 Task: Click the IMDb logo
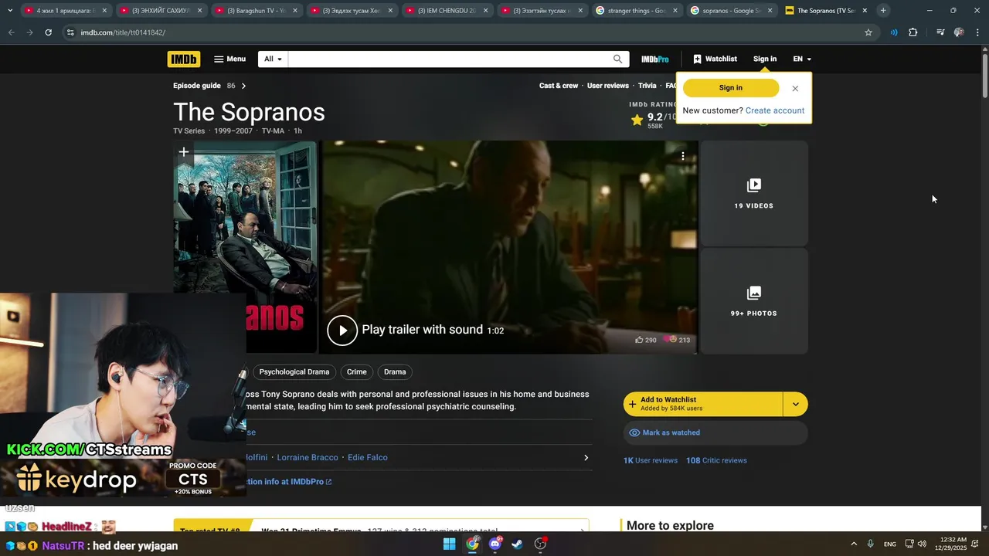pos(184,59)
